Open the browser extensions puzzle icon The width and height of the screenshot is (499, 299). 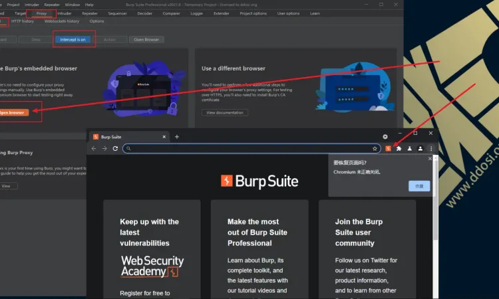coord(399,148)
